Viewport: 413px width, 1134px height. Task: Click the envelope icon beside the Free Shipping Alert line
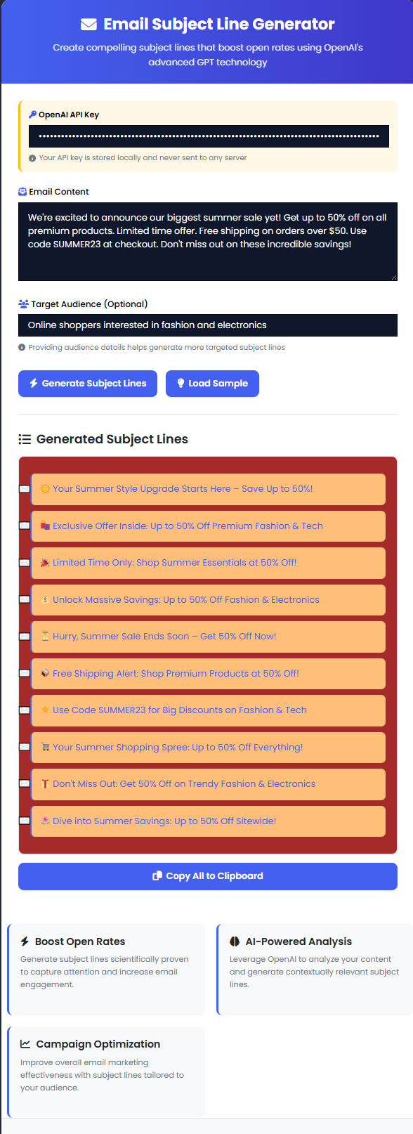pos(25,673)
